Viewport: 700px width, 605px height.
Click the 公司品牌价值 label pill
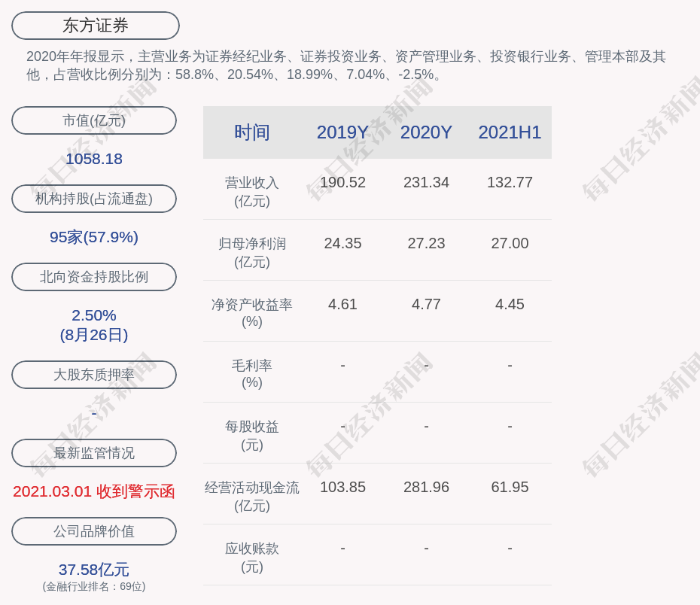[94, 531]
